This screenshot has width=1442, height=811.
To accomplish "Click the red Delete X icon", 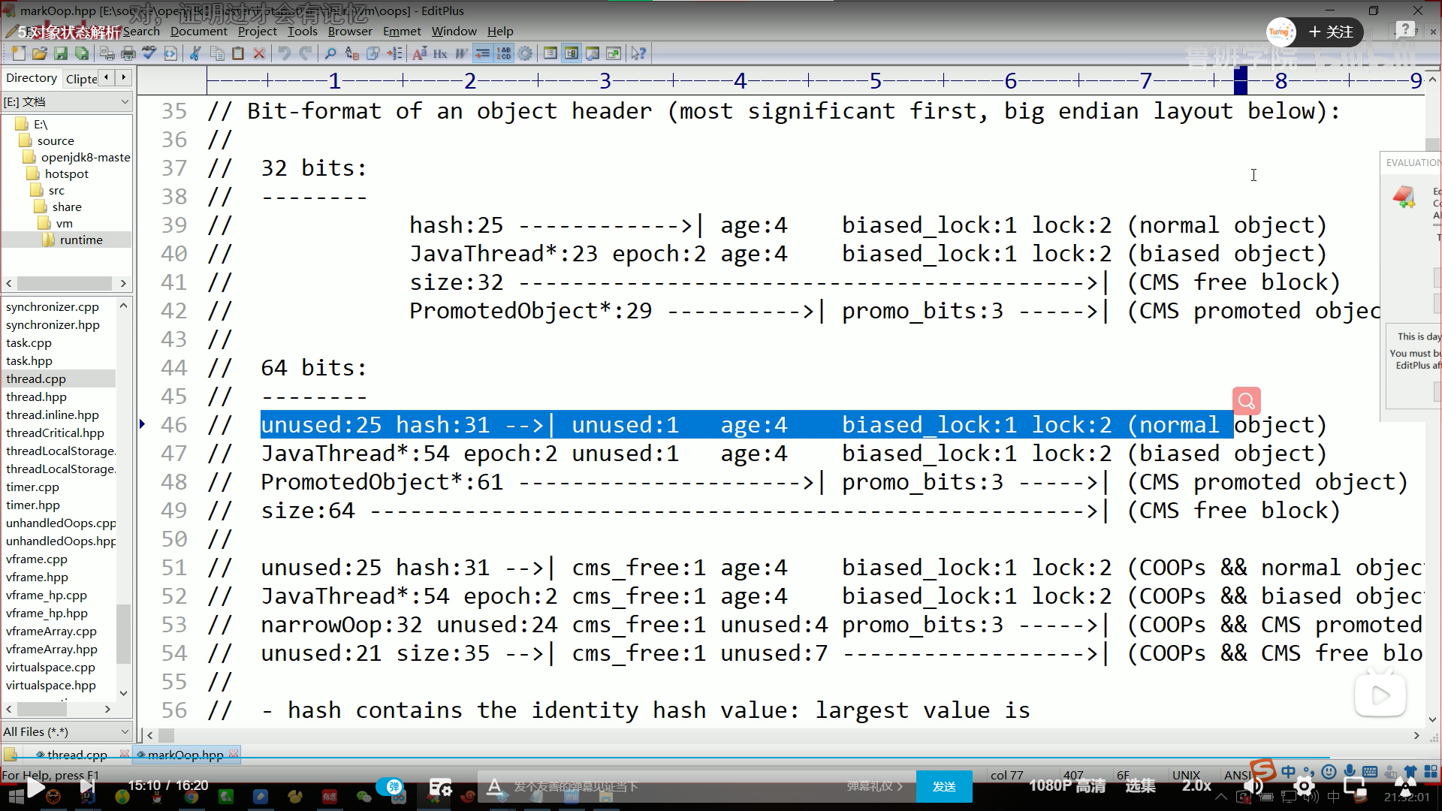I will [x=259, y=53].
